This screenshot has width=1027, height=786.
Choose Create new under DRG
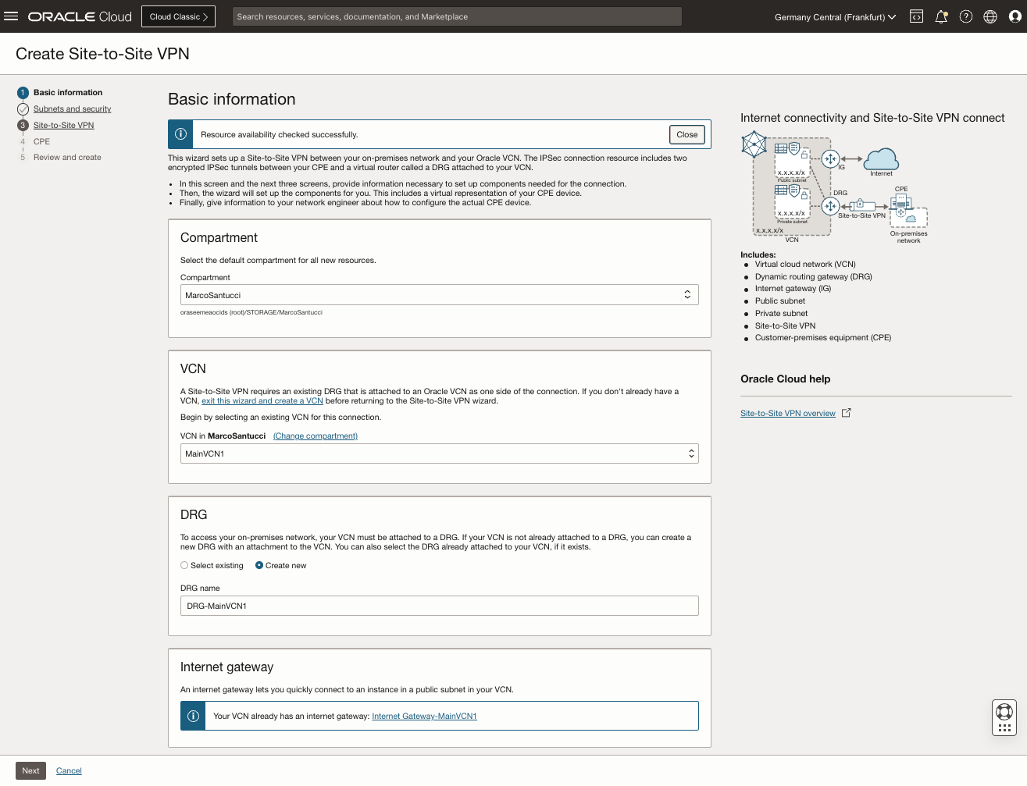pyautogui.click(x=259, y=565)
